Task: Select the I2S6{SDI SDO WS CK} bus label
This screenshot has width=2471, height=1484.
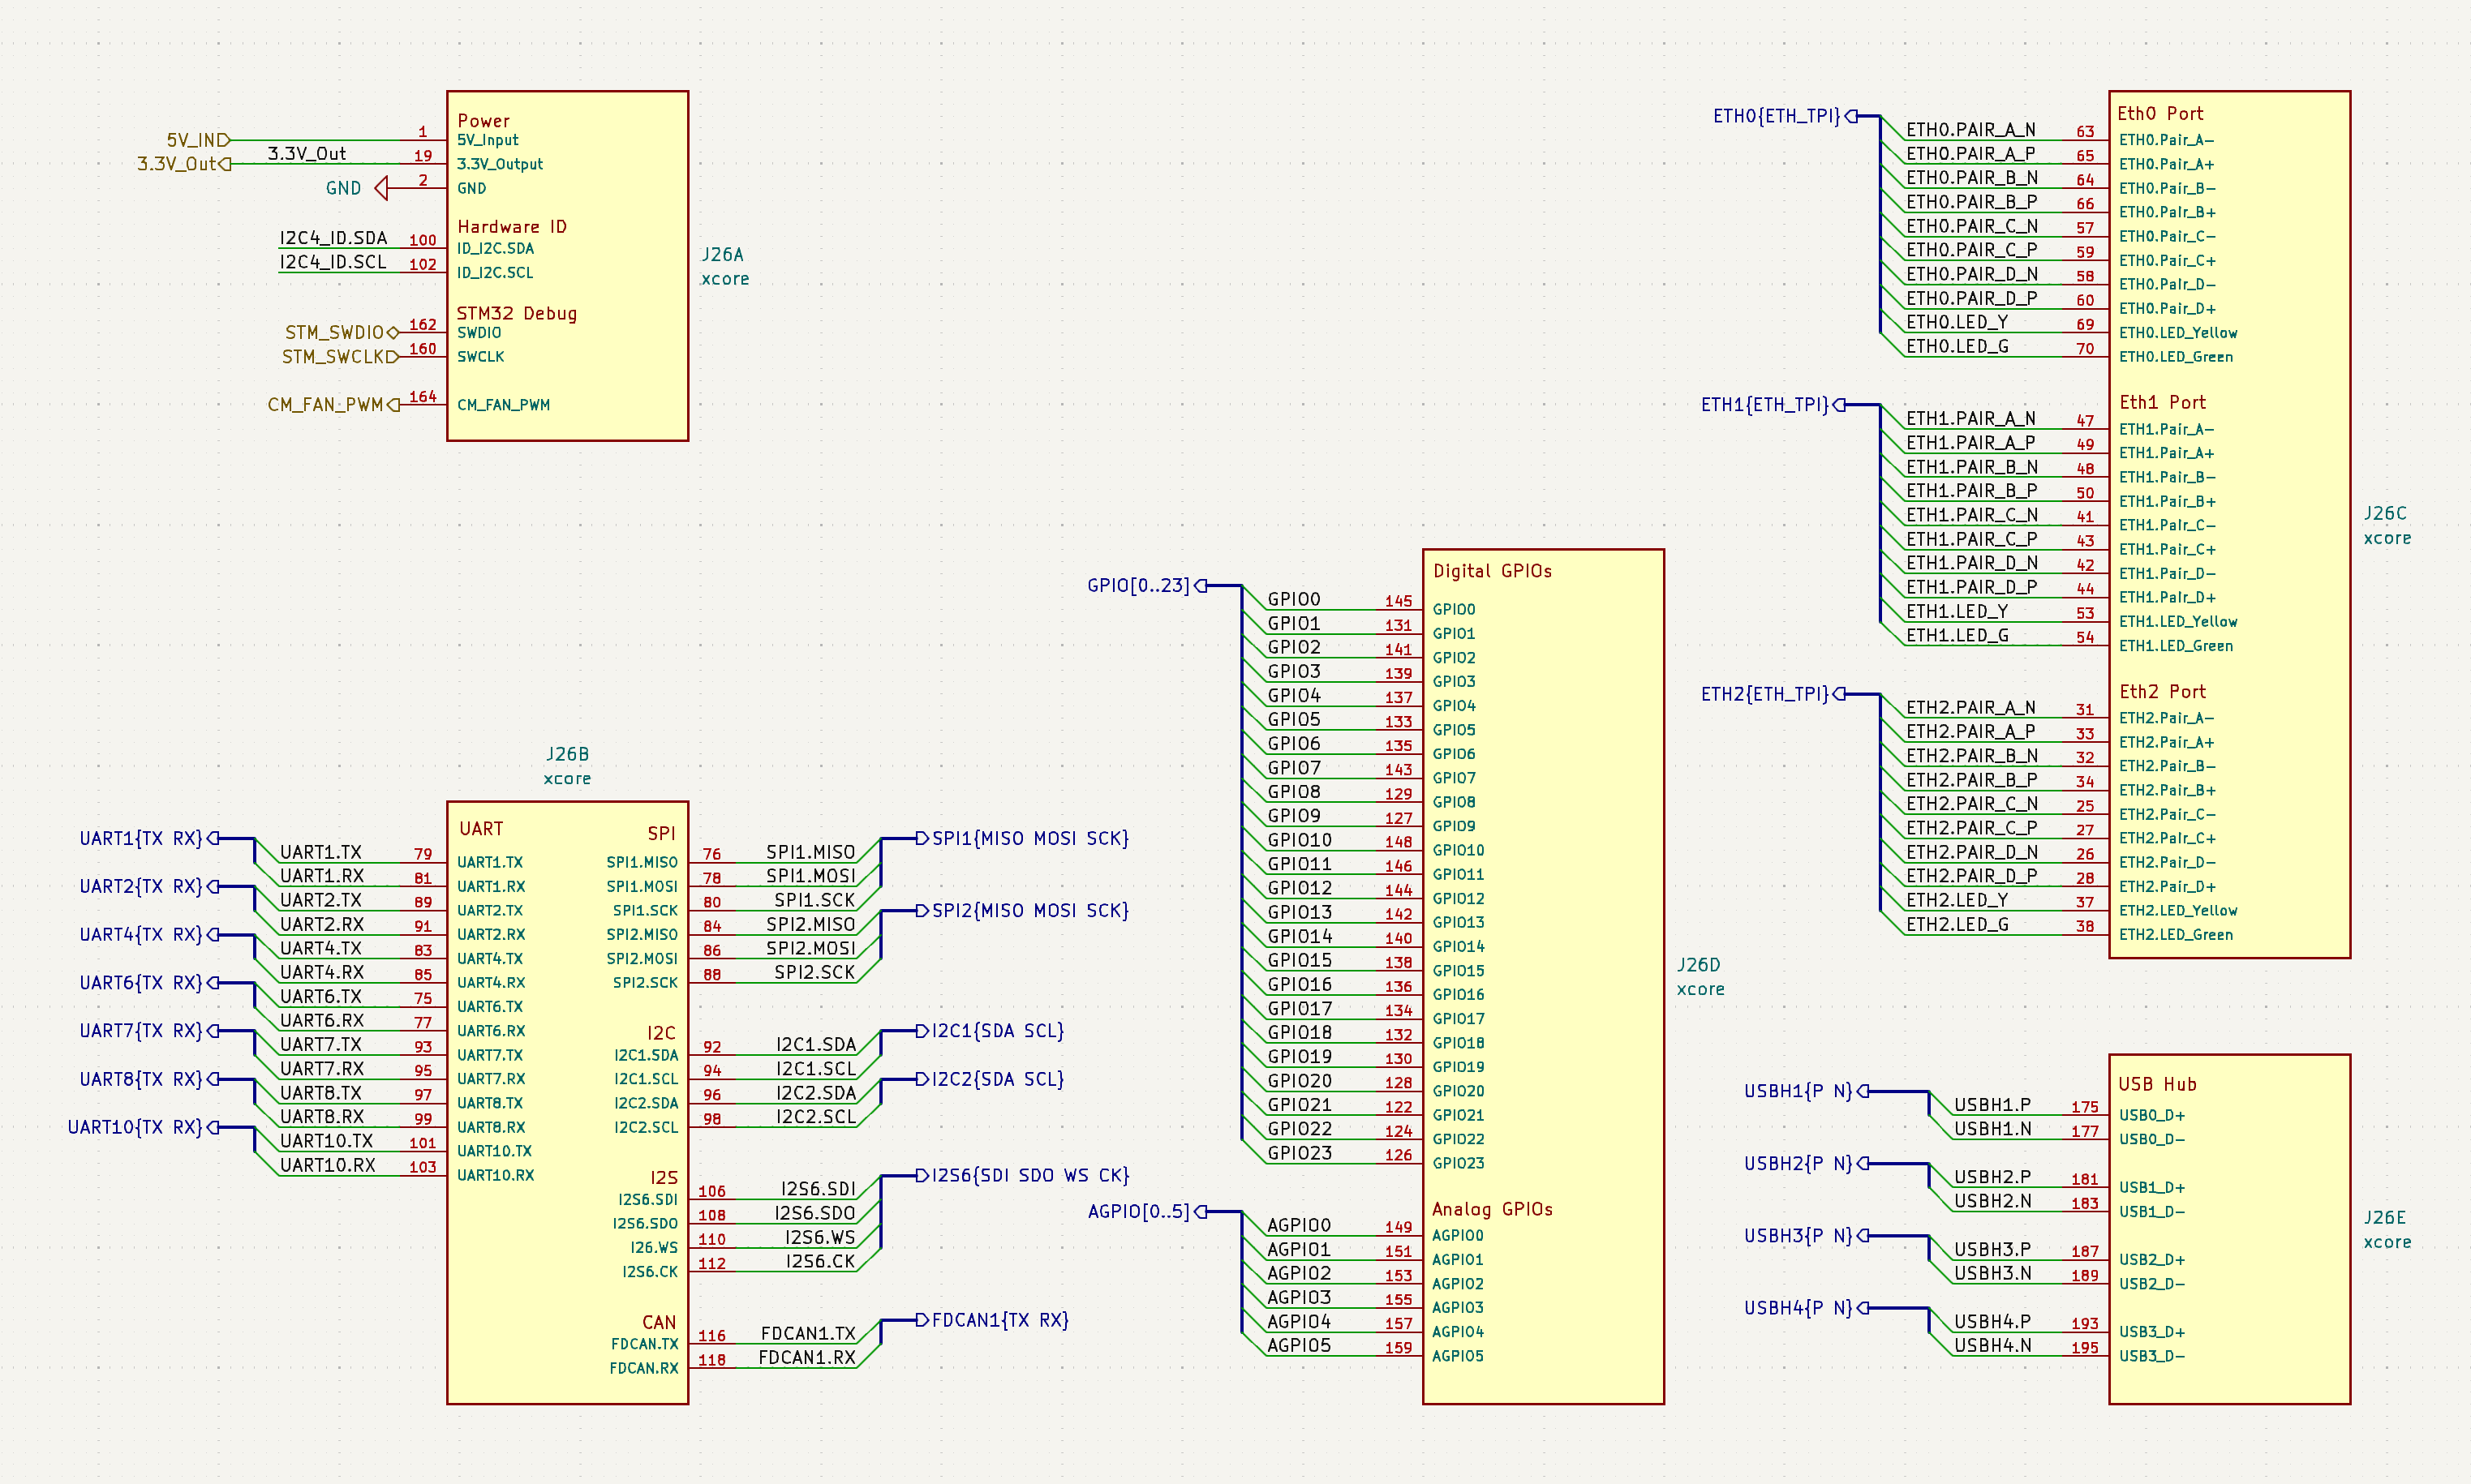Action: 1022,1176
